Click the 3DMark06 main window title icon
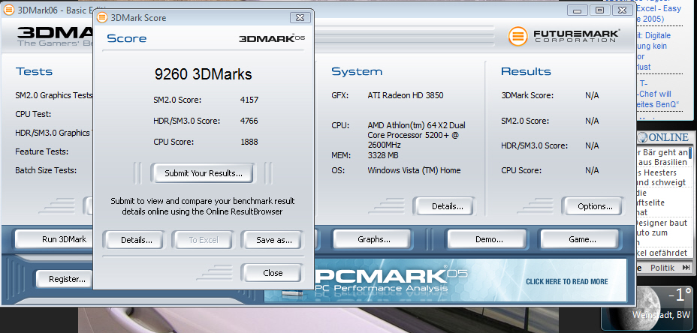Image resolution: width=697 pixels, height=333 pixels. click(x=8, y=10)
